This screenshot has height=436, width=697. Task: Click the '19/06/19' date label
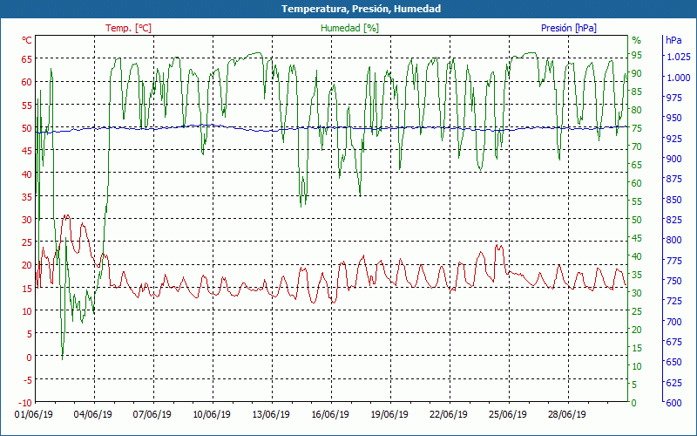pos(389,415)
